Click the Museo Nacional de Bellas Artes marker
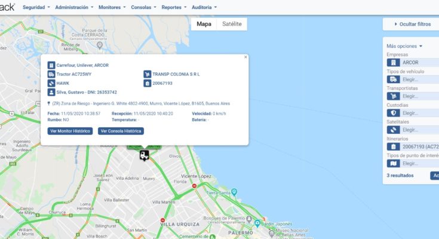The image size is (439, 239). pos(271,234)
